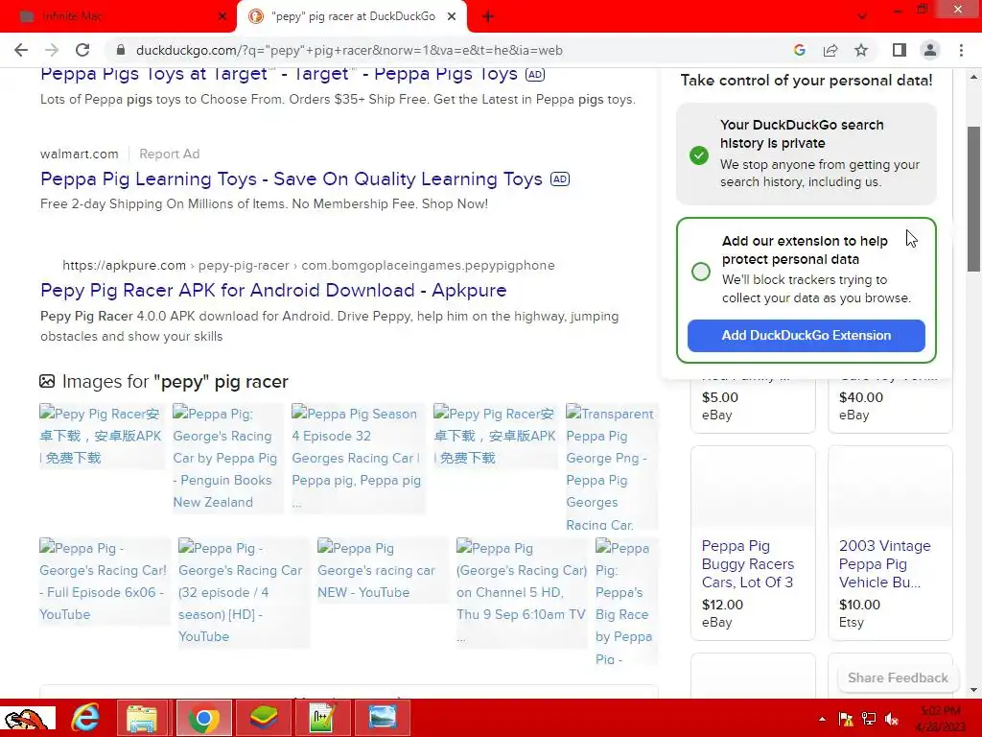Screen dimensions: 982x737
Task: Open Transparent Peppa Pig George Png image
Action: (x=611, y=467)
